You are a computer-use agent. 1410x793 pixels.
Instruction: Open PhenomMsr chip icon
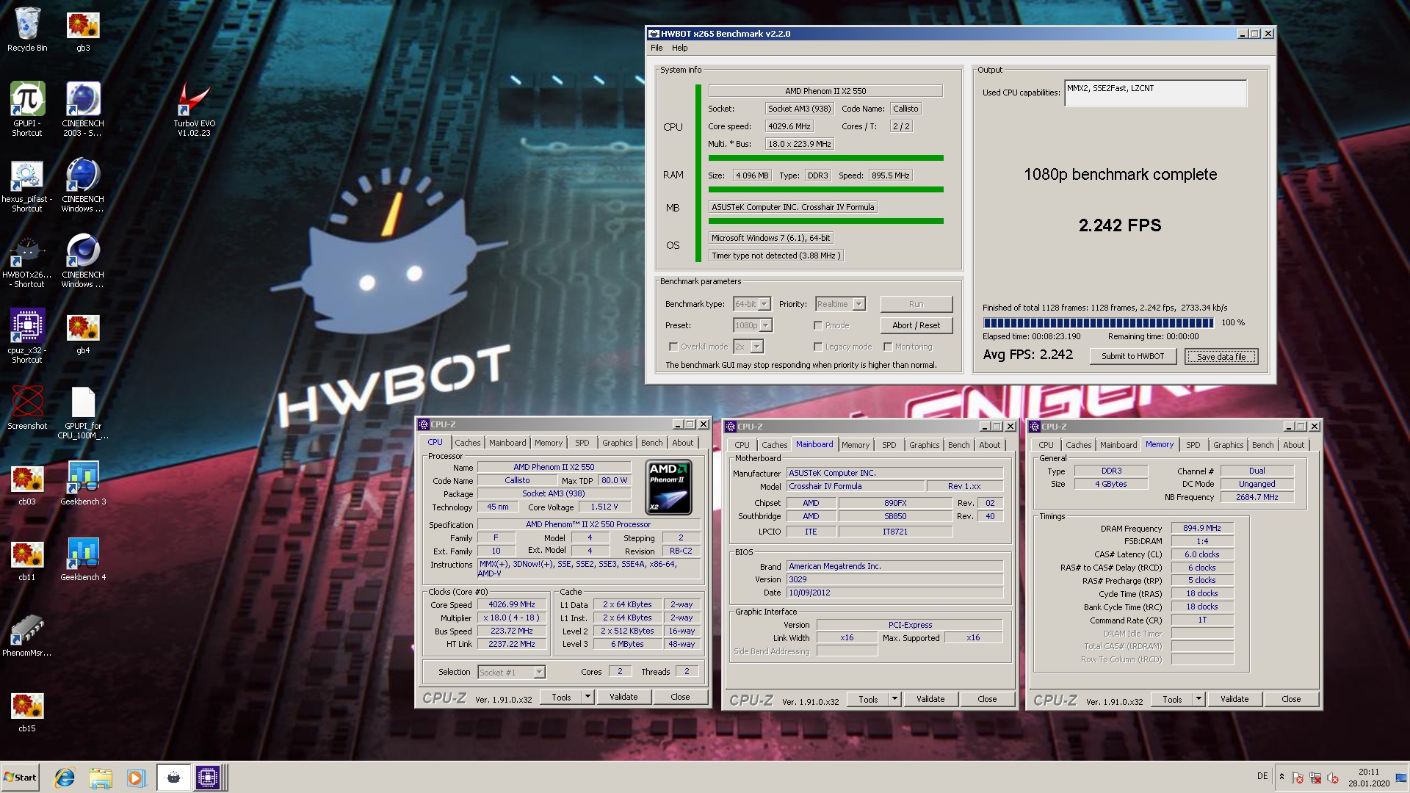point(27,635)
